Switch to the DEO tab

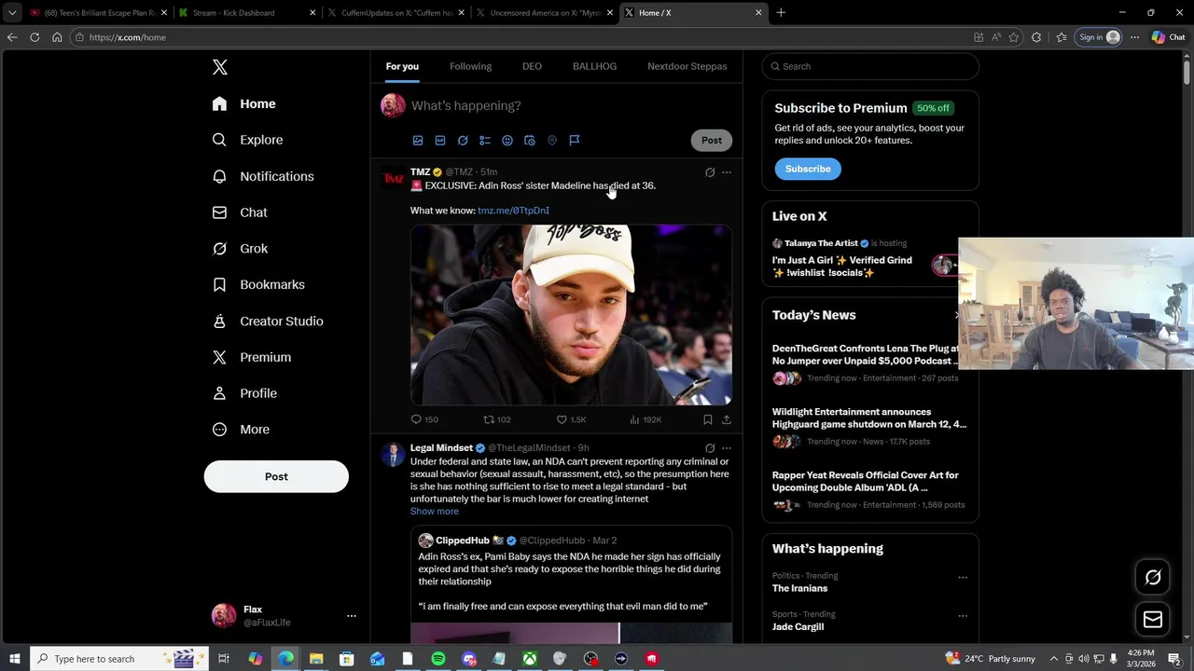532,66
